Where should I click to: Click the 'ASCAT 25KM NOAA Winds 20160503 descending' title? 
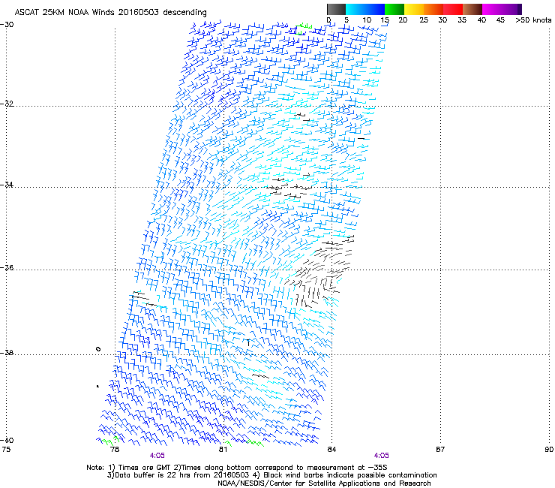(x=110, y=12)
